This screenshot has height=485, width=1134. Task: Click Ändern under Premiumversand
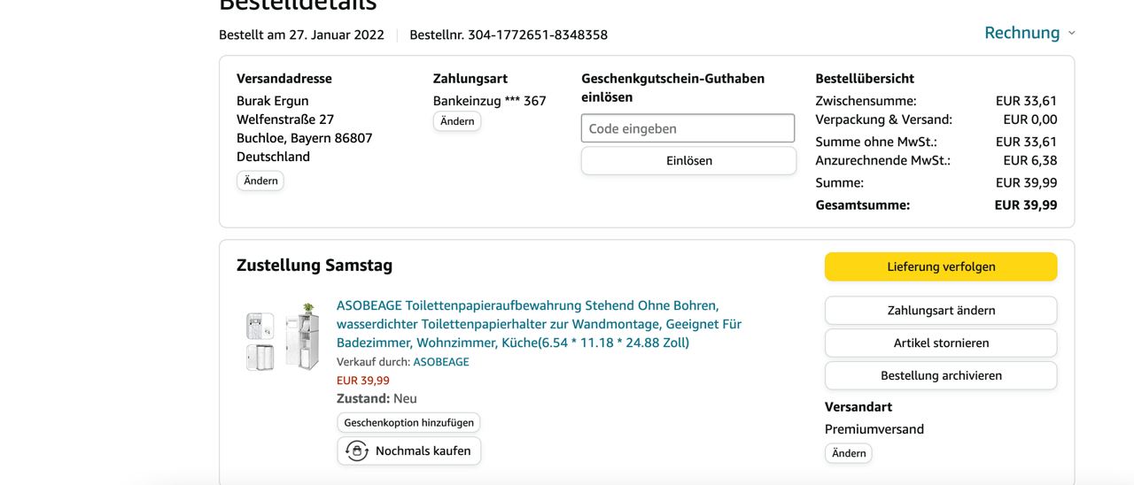(849, 453)
